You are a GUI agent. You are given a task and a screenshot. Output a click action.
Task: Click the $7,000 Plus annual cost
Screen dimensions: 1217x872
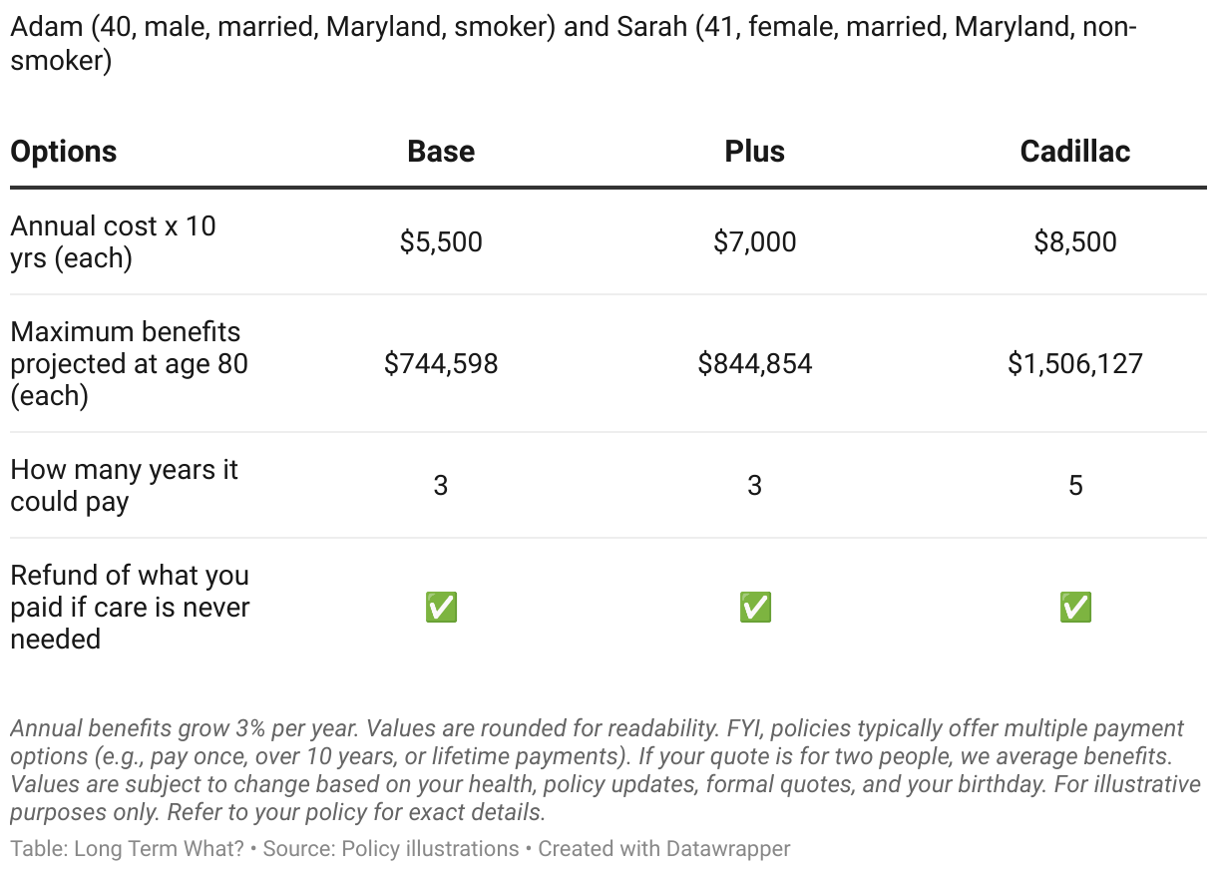click(x=755, y=242)
